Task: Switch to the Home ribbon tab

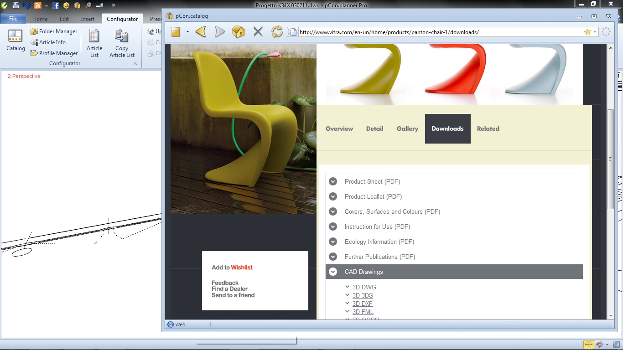Action: (x=40, y=19)
